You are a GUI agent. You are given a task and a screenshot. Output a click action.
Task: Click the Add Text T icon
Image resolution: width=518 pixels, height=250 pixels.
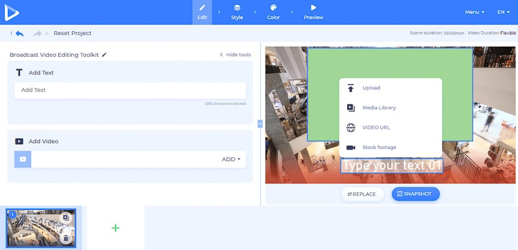click(x=19, y=73)
